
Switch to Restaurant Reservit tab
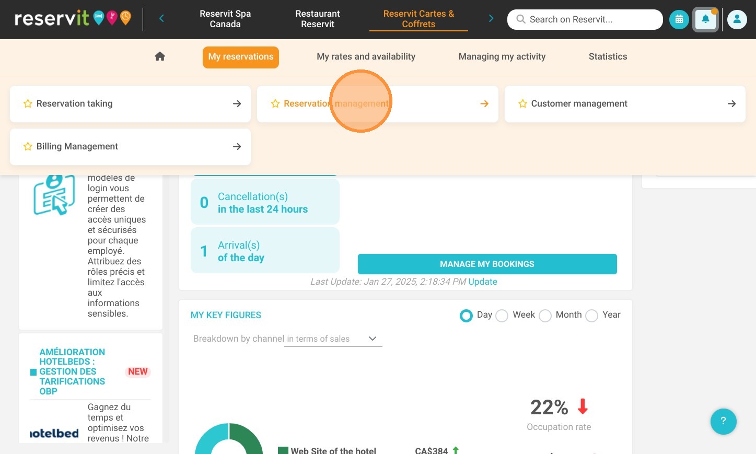coord(318,19)
